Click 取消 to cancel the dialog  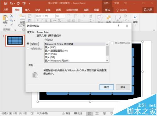123,87
